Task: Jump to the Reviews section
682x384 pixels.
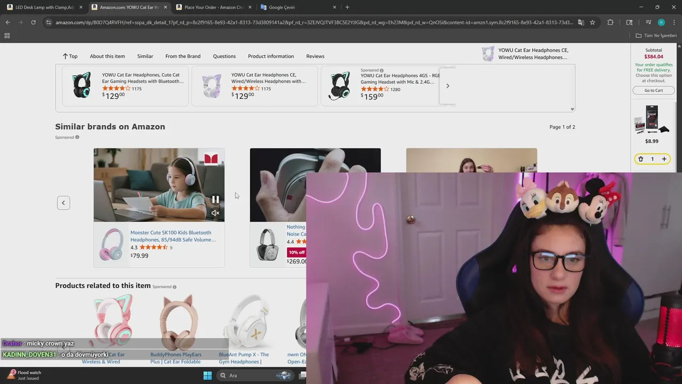Action: coord(315,56)
